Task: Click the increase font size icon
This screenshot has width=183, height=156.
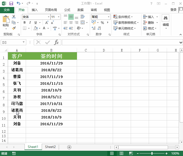Action: 46,22
